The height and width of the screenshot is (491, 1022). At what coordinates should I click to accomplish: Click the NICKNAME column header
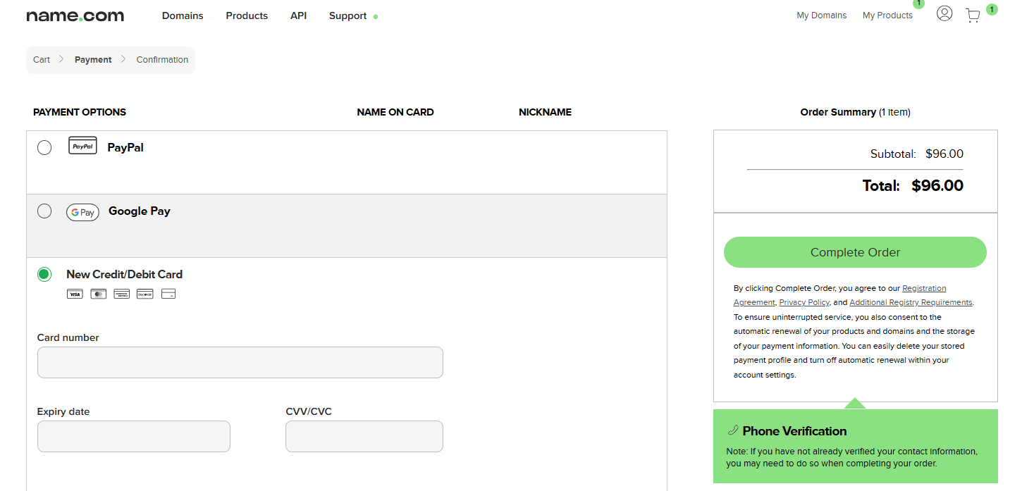(545, 112)
